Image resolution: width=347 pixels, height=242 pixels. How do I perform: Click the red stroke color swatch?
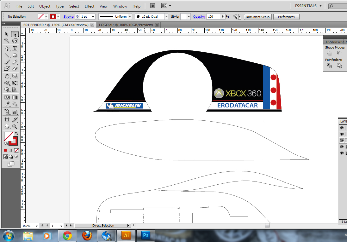click(x=53, y=17)
